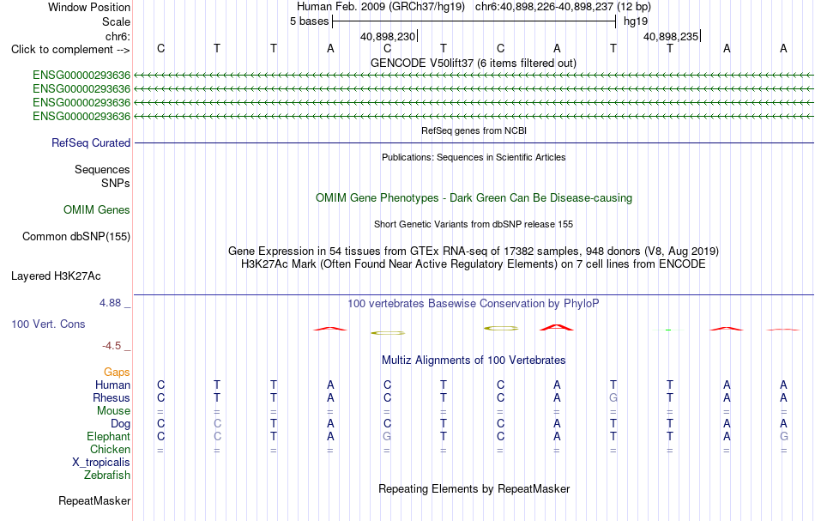Click the hg19 label beside scale bar
The height and width of the screenshot is (521, 815).
[636, 21]
